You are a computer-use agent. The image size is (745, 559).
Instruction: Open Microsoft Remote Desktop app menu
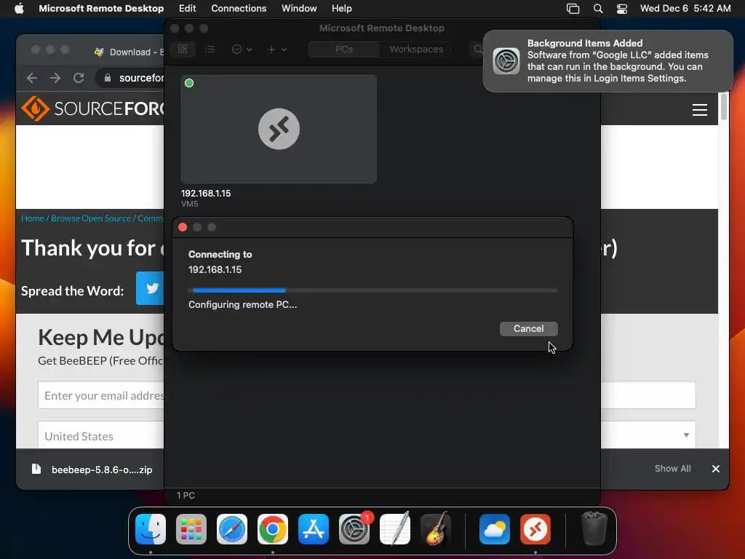pyautogui.click(x=101, y=8)
